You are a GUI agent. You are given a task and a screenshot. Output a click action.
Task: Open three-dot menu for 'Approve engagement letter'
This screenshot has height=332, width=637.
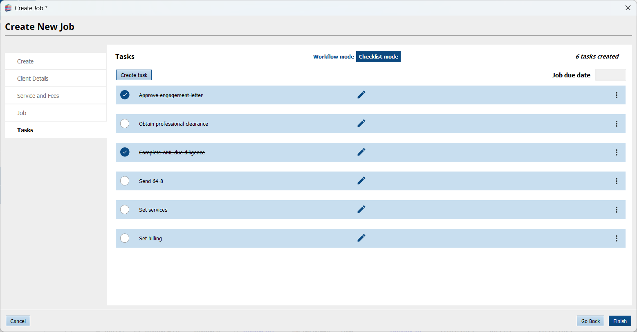(x=616, y=95)
